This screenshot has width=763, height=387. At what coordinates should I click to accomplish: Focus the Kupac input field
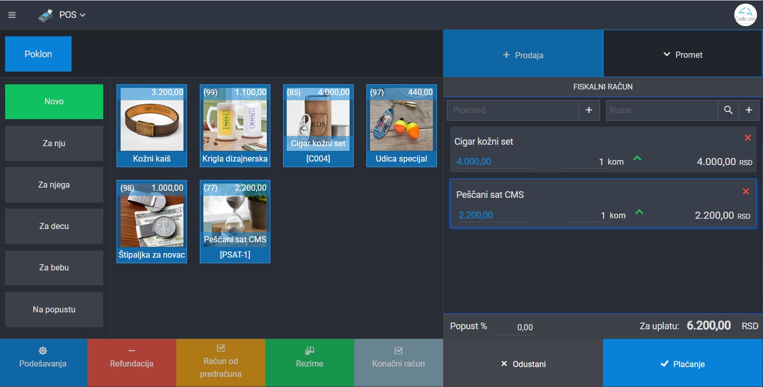pyautogui.click(x=662, y=110)
